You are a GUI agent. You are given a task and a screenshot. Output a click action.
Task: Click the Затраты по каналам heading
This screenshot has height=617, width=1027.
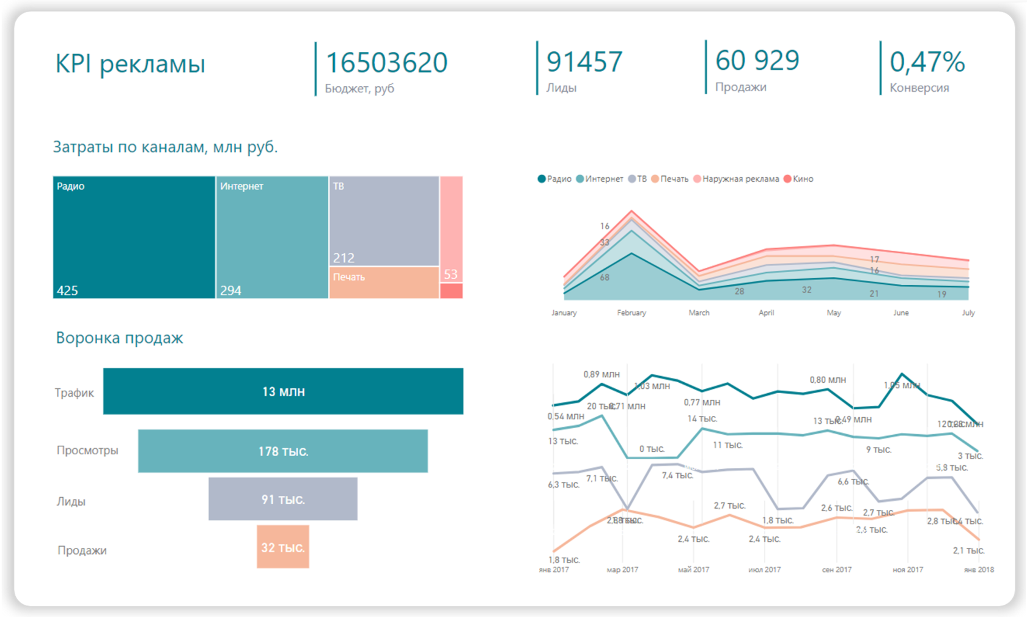[x=165, y=147]
